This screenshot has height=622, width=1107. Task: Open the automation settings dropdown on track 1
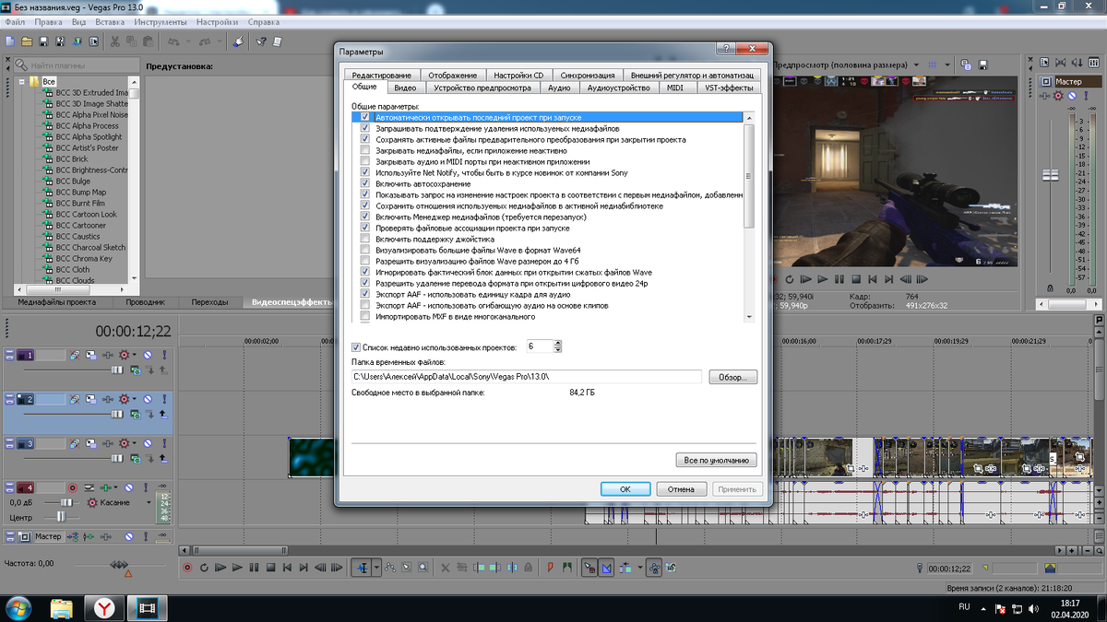pos(135,355)
